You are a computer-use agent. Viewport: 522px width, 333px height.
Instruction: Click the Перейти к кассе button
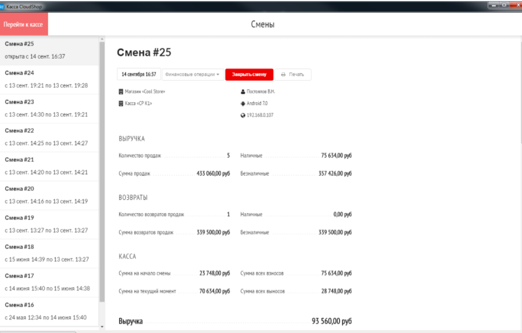[x=24, y=24]
